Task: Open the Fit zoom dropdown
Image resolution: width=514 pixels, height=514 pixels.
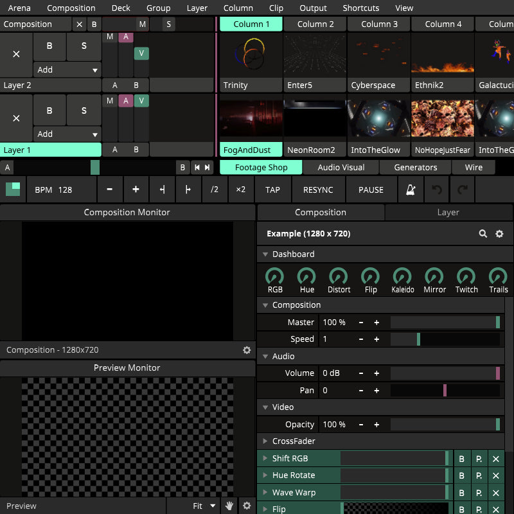Action: point(204,506)
